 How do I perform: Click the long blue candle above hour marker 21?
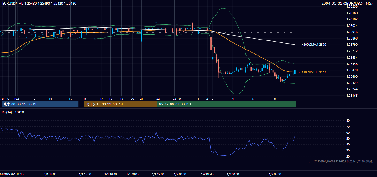pos(142,35)
